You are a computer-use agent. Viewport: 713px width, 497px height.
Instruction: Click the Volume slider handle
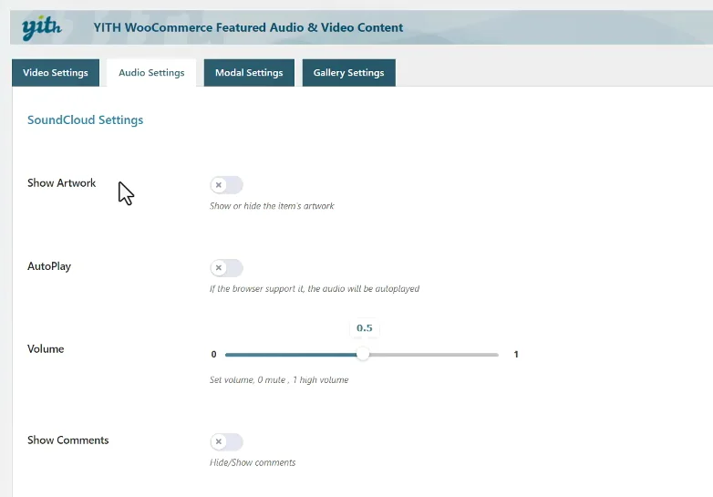pyautogui.click(x=362, y=354)
